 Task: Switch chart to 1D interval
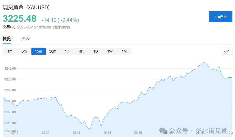(96, 51)
